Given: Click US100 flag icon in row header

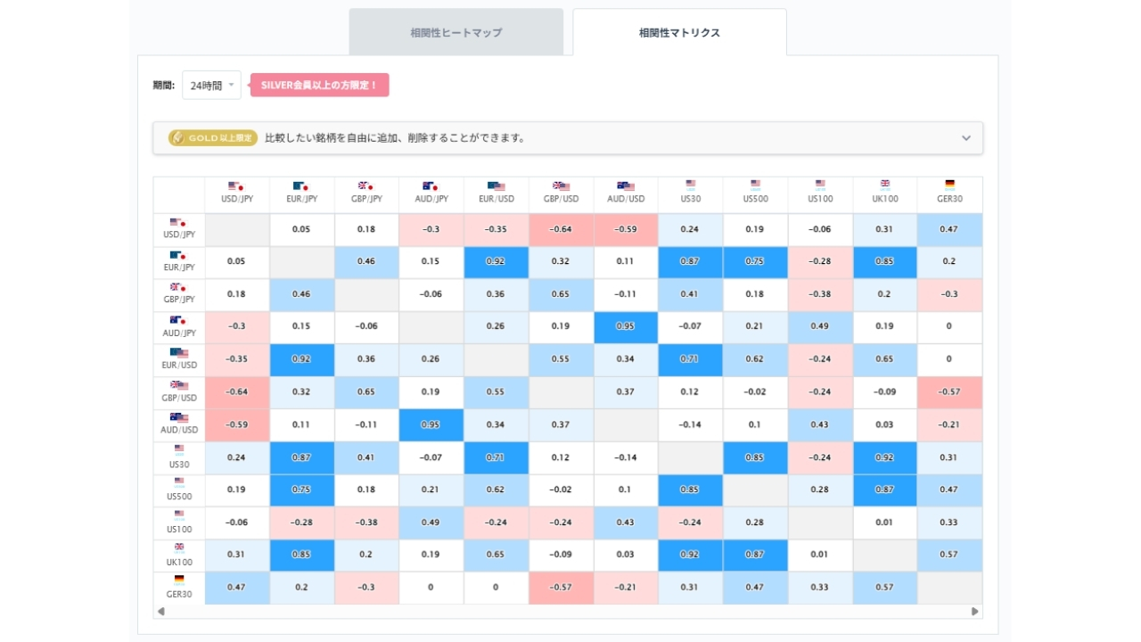Looking at the screenshot, I should coord(179,515).
